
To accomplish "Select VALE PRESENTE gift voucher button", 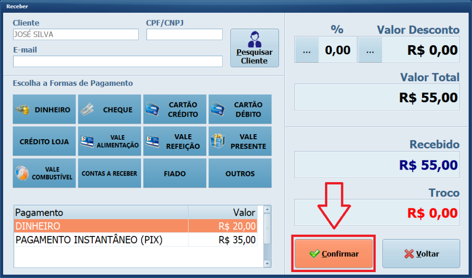I will point(240,141).
